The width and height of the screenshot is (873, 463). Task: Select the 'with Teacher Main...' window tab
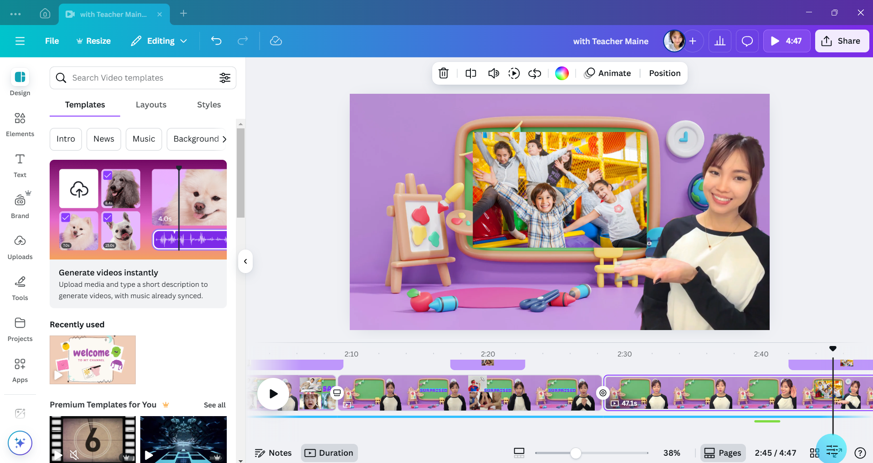pyautogui.click(x=114, y=14)
